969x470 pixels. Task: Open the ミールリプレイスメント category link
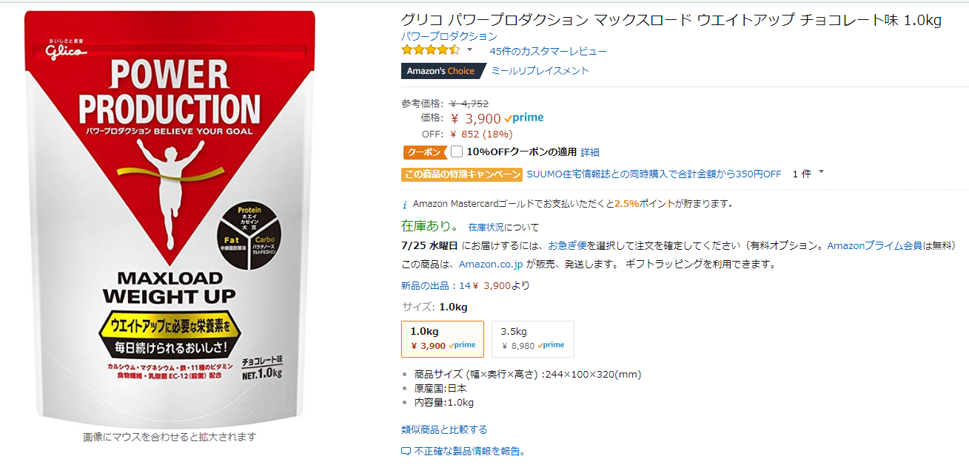point(540,71)
